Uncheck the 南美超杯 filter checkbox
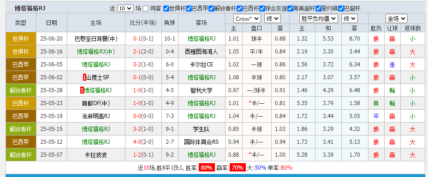 point(291,9)
